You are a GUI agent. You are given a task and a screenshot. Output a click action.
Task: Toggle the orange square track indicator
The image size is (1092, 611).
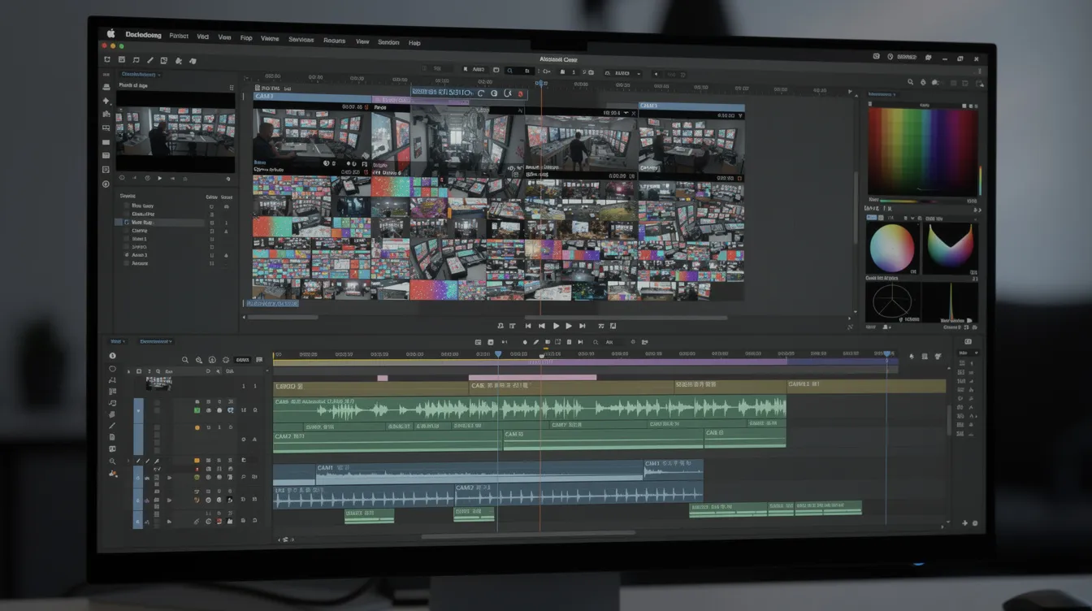point(197,460)
